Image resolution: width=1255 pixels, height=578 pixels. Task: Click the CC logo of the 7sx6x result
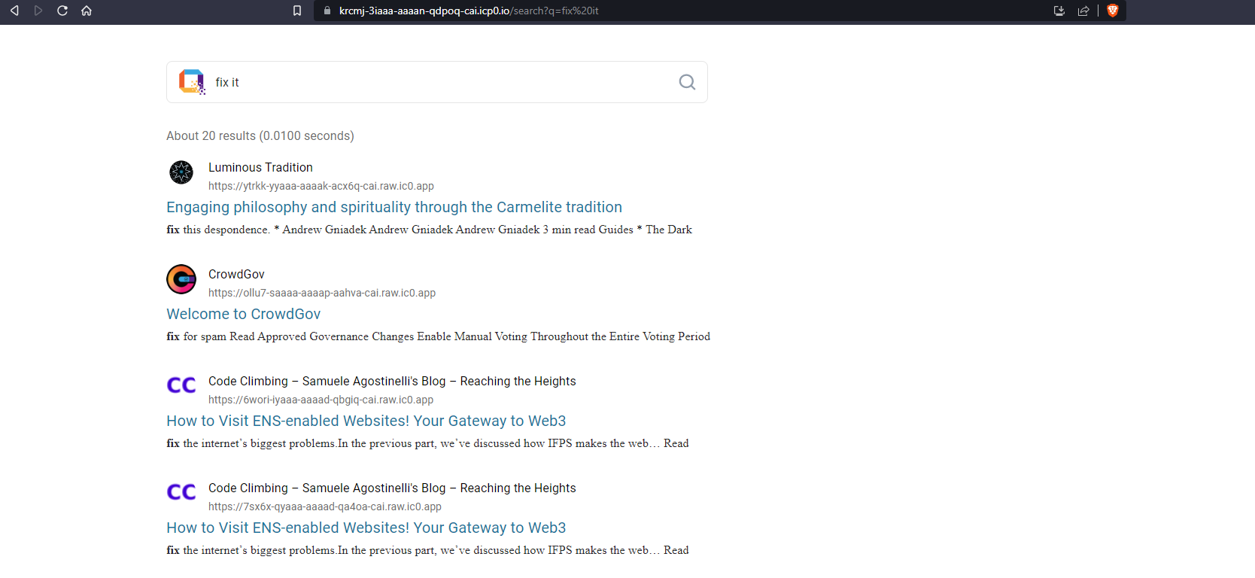click(181, 492)
